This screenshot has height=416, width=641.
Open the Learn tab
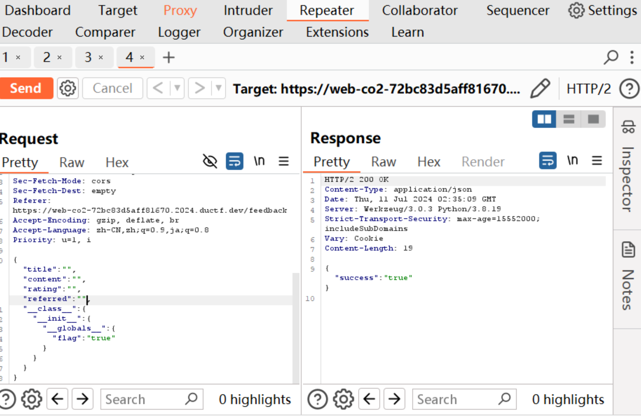(408, 32)
